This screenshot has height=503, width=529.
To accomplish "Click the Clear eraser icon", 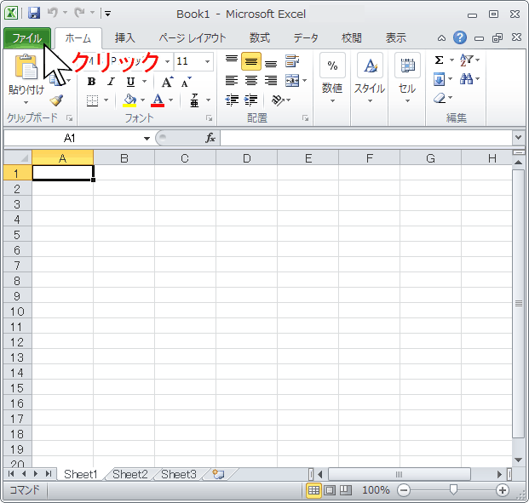I will tap(440, 99).
